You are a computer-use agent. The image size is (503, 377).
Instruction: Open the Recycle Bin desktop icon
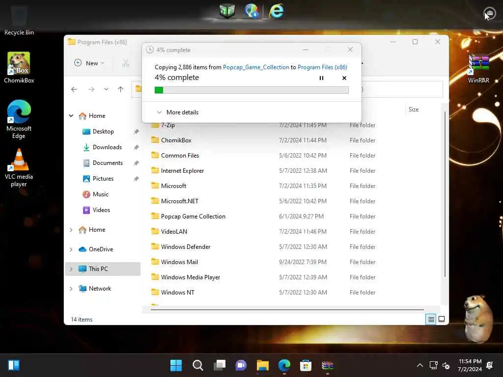[x=19, y=21]
